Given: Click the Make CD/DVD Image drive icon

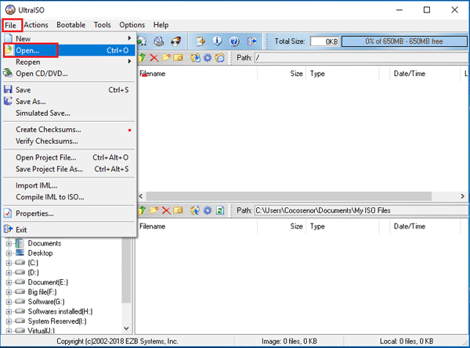Looking at the screenshot, I should (159, 41).
